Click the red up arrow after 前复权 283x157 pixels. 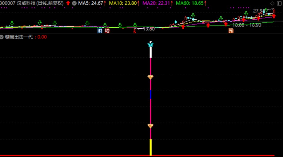coord(68,3)
